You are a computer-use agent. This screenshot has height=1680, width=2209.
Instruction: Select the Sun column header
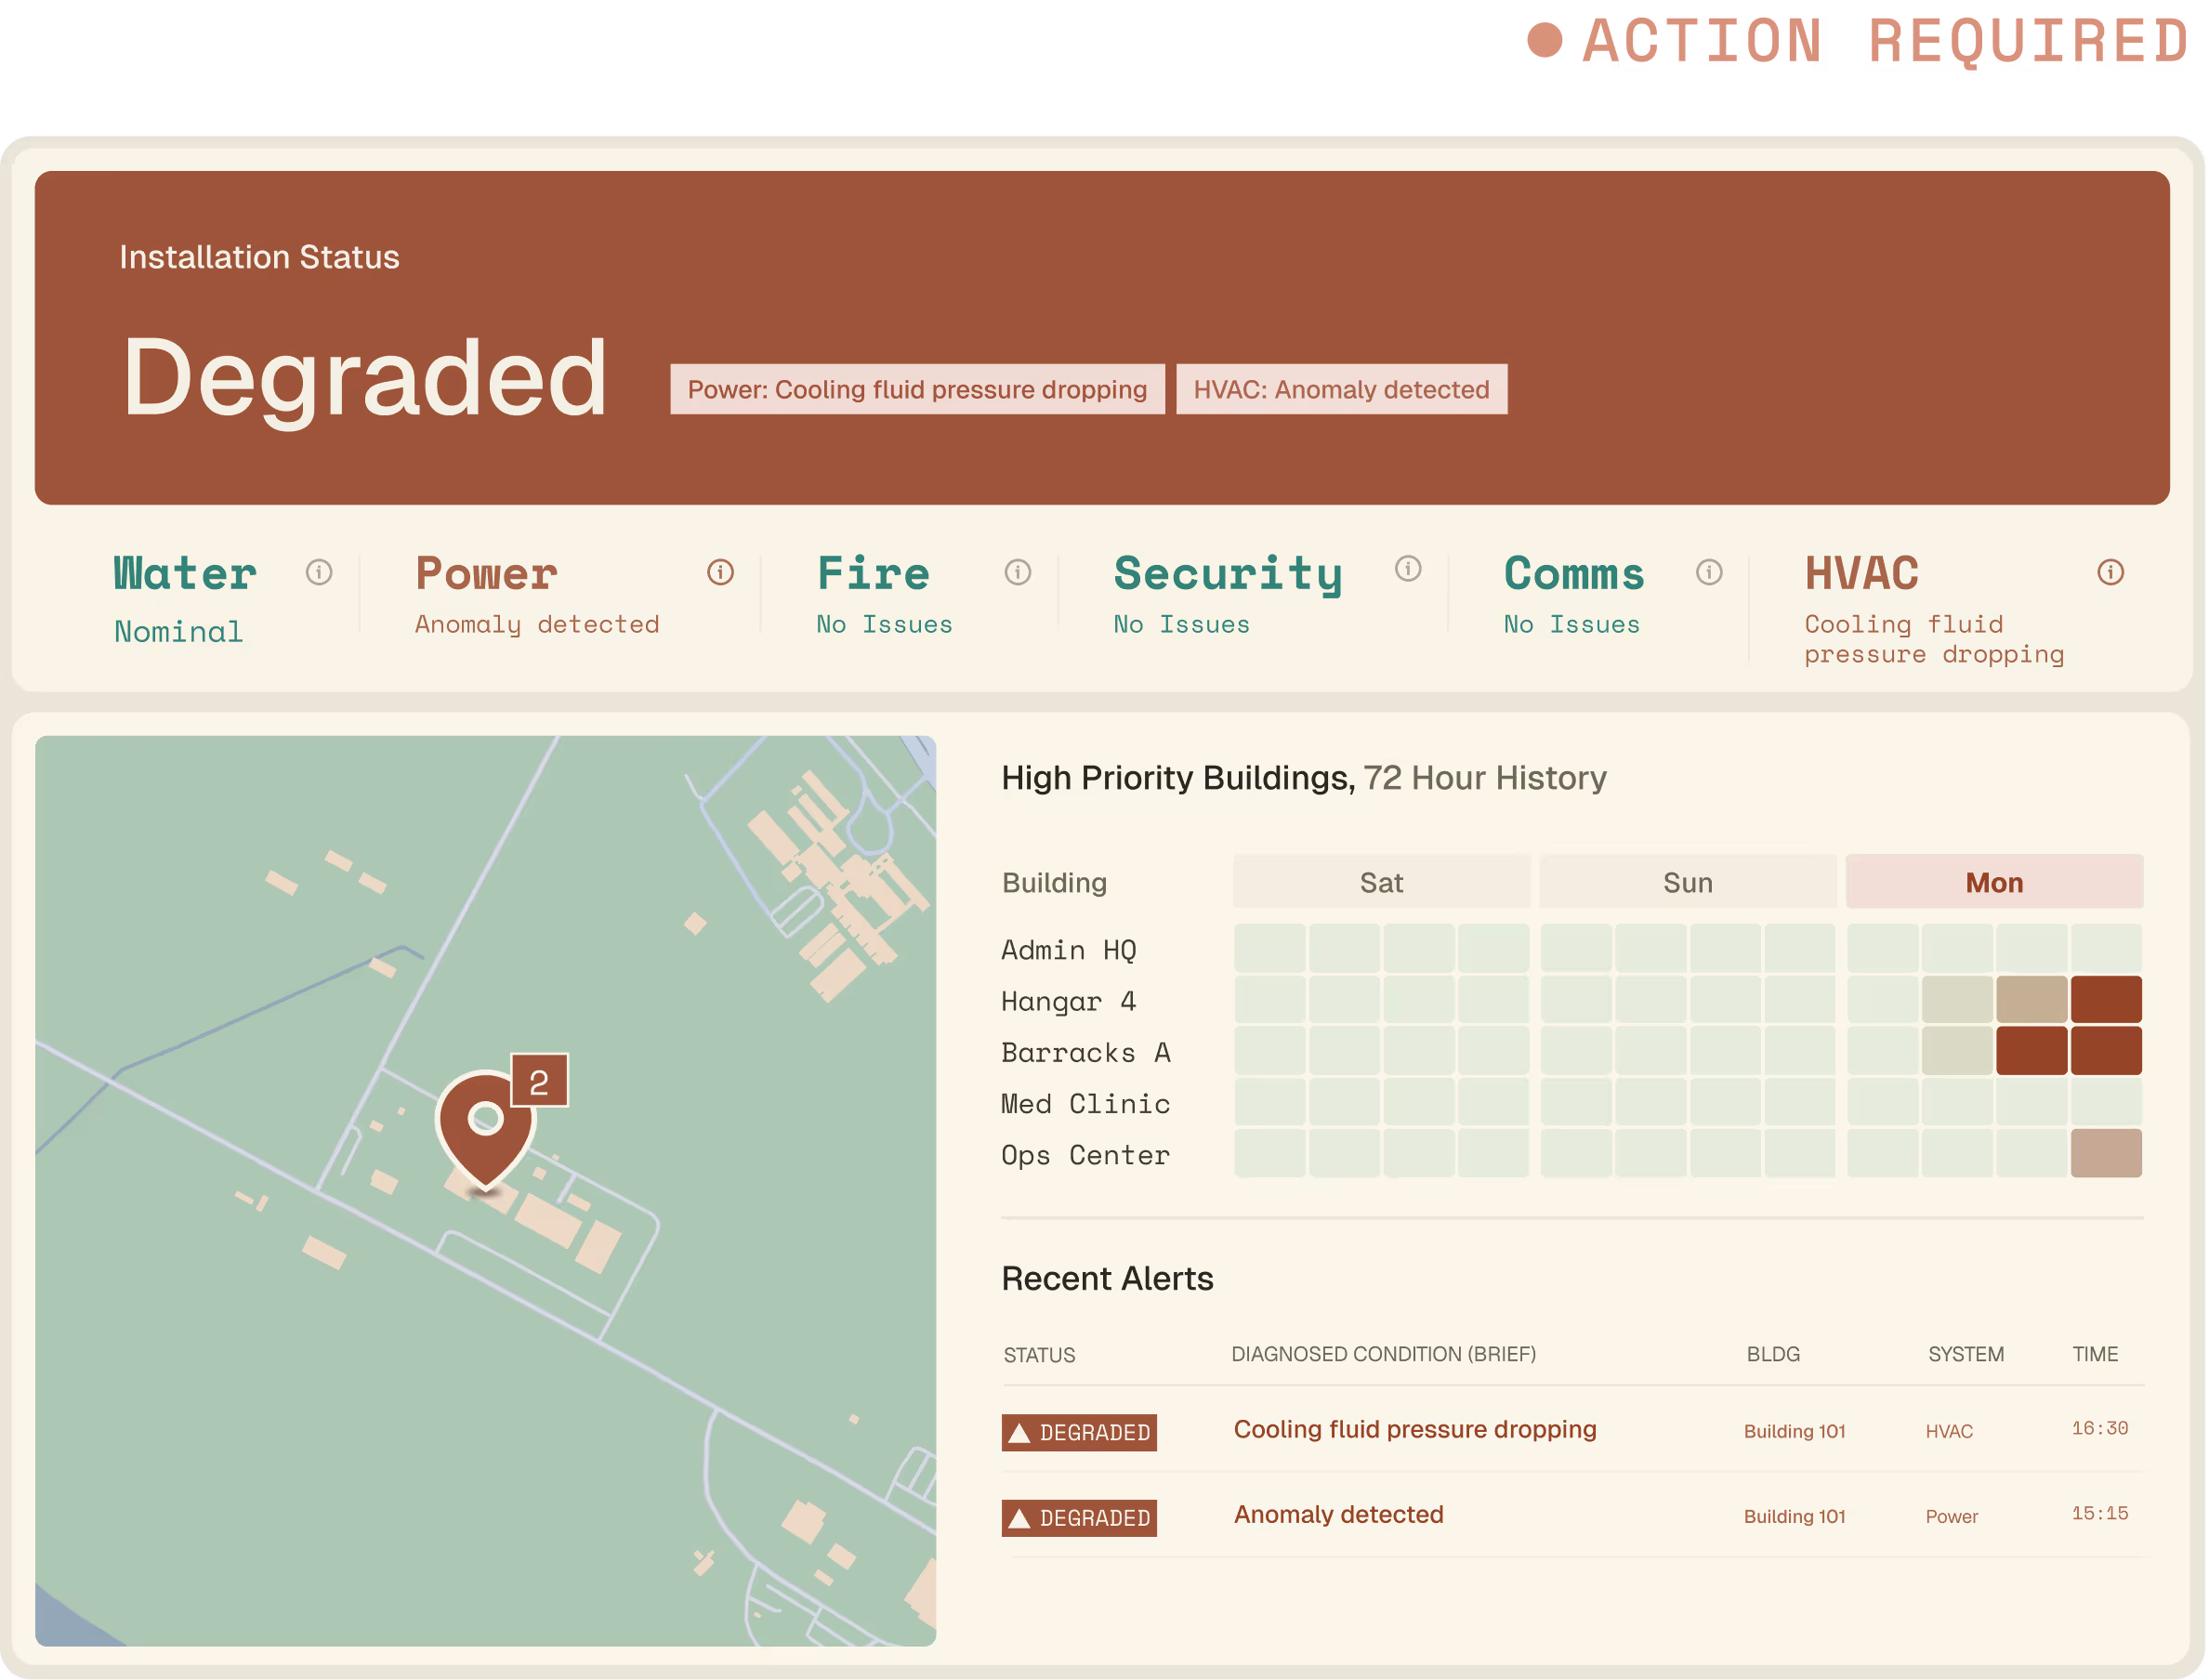pos(1687,882)
